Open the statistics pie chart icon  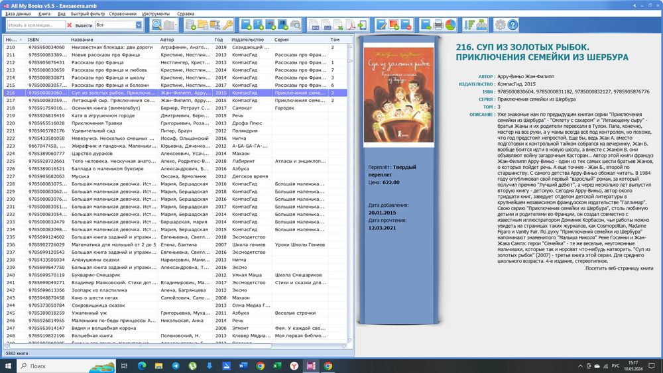pos(450,25)
